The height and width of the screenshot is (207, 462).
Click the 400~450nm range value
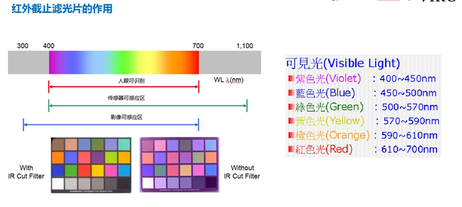pyautogui.click(x=408, y=78)
